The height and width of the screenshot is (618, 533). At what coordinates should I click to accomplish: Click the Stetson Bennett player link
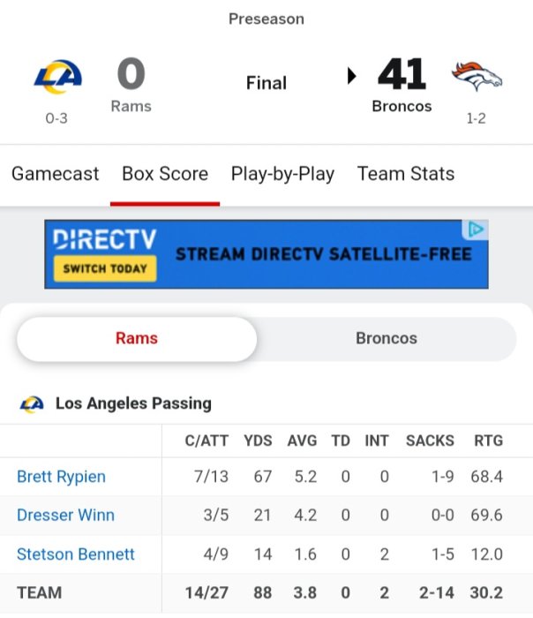pyautogui.click(x=76, y=554)
